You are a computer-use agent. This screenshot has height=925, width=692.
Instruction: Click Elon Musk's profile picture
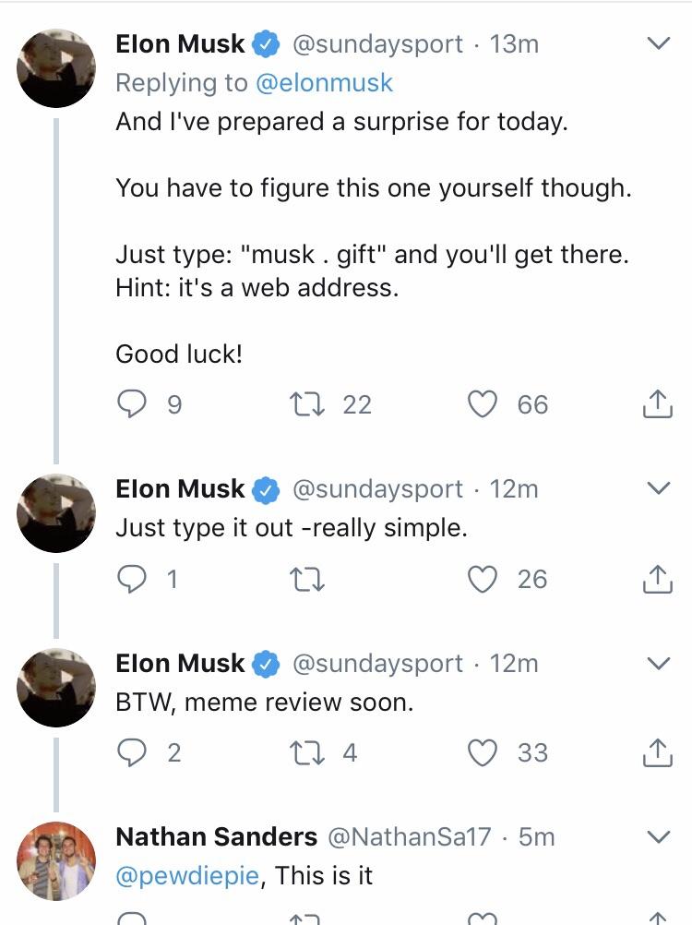pyautogui.click(x=55, y=65)
